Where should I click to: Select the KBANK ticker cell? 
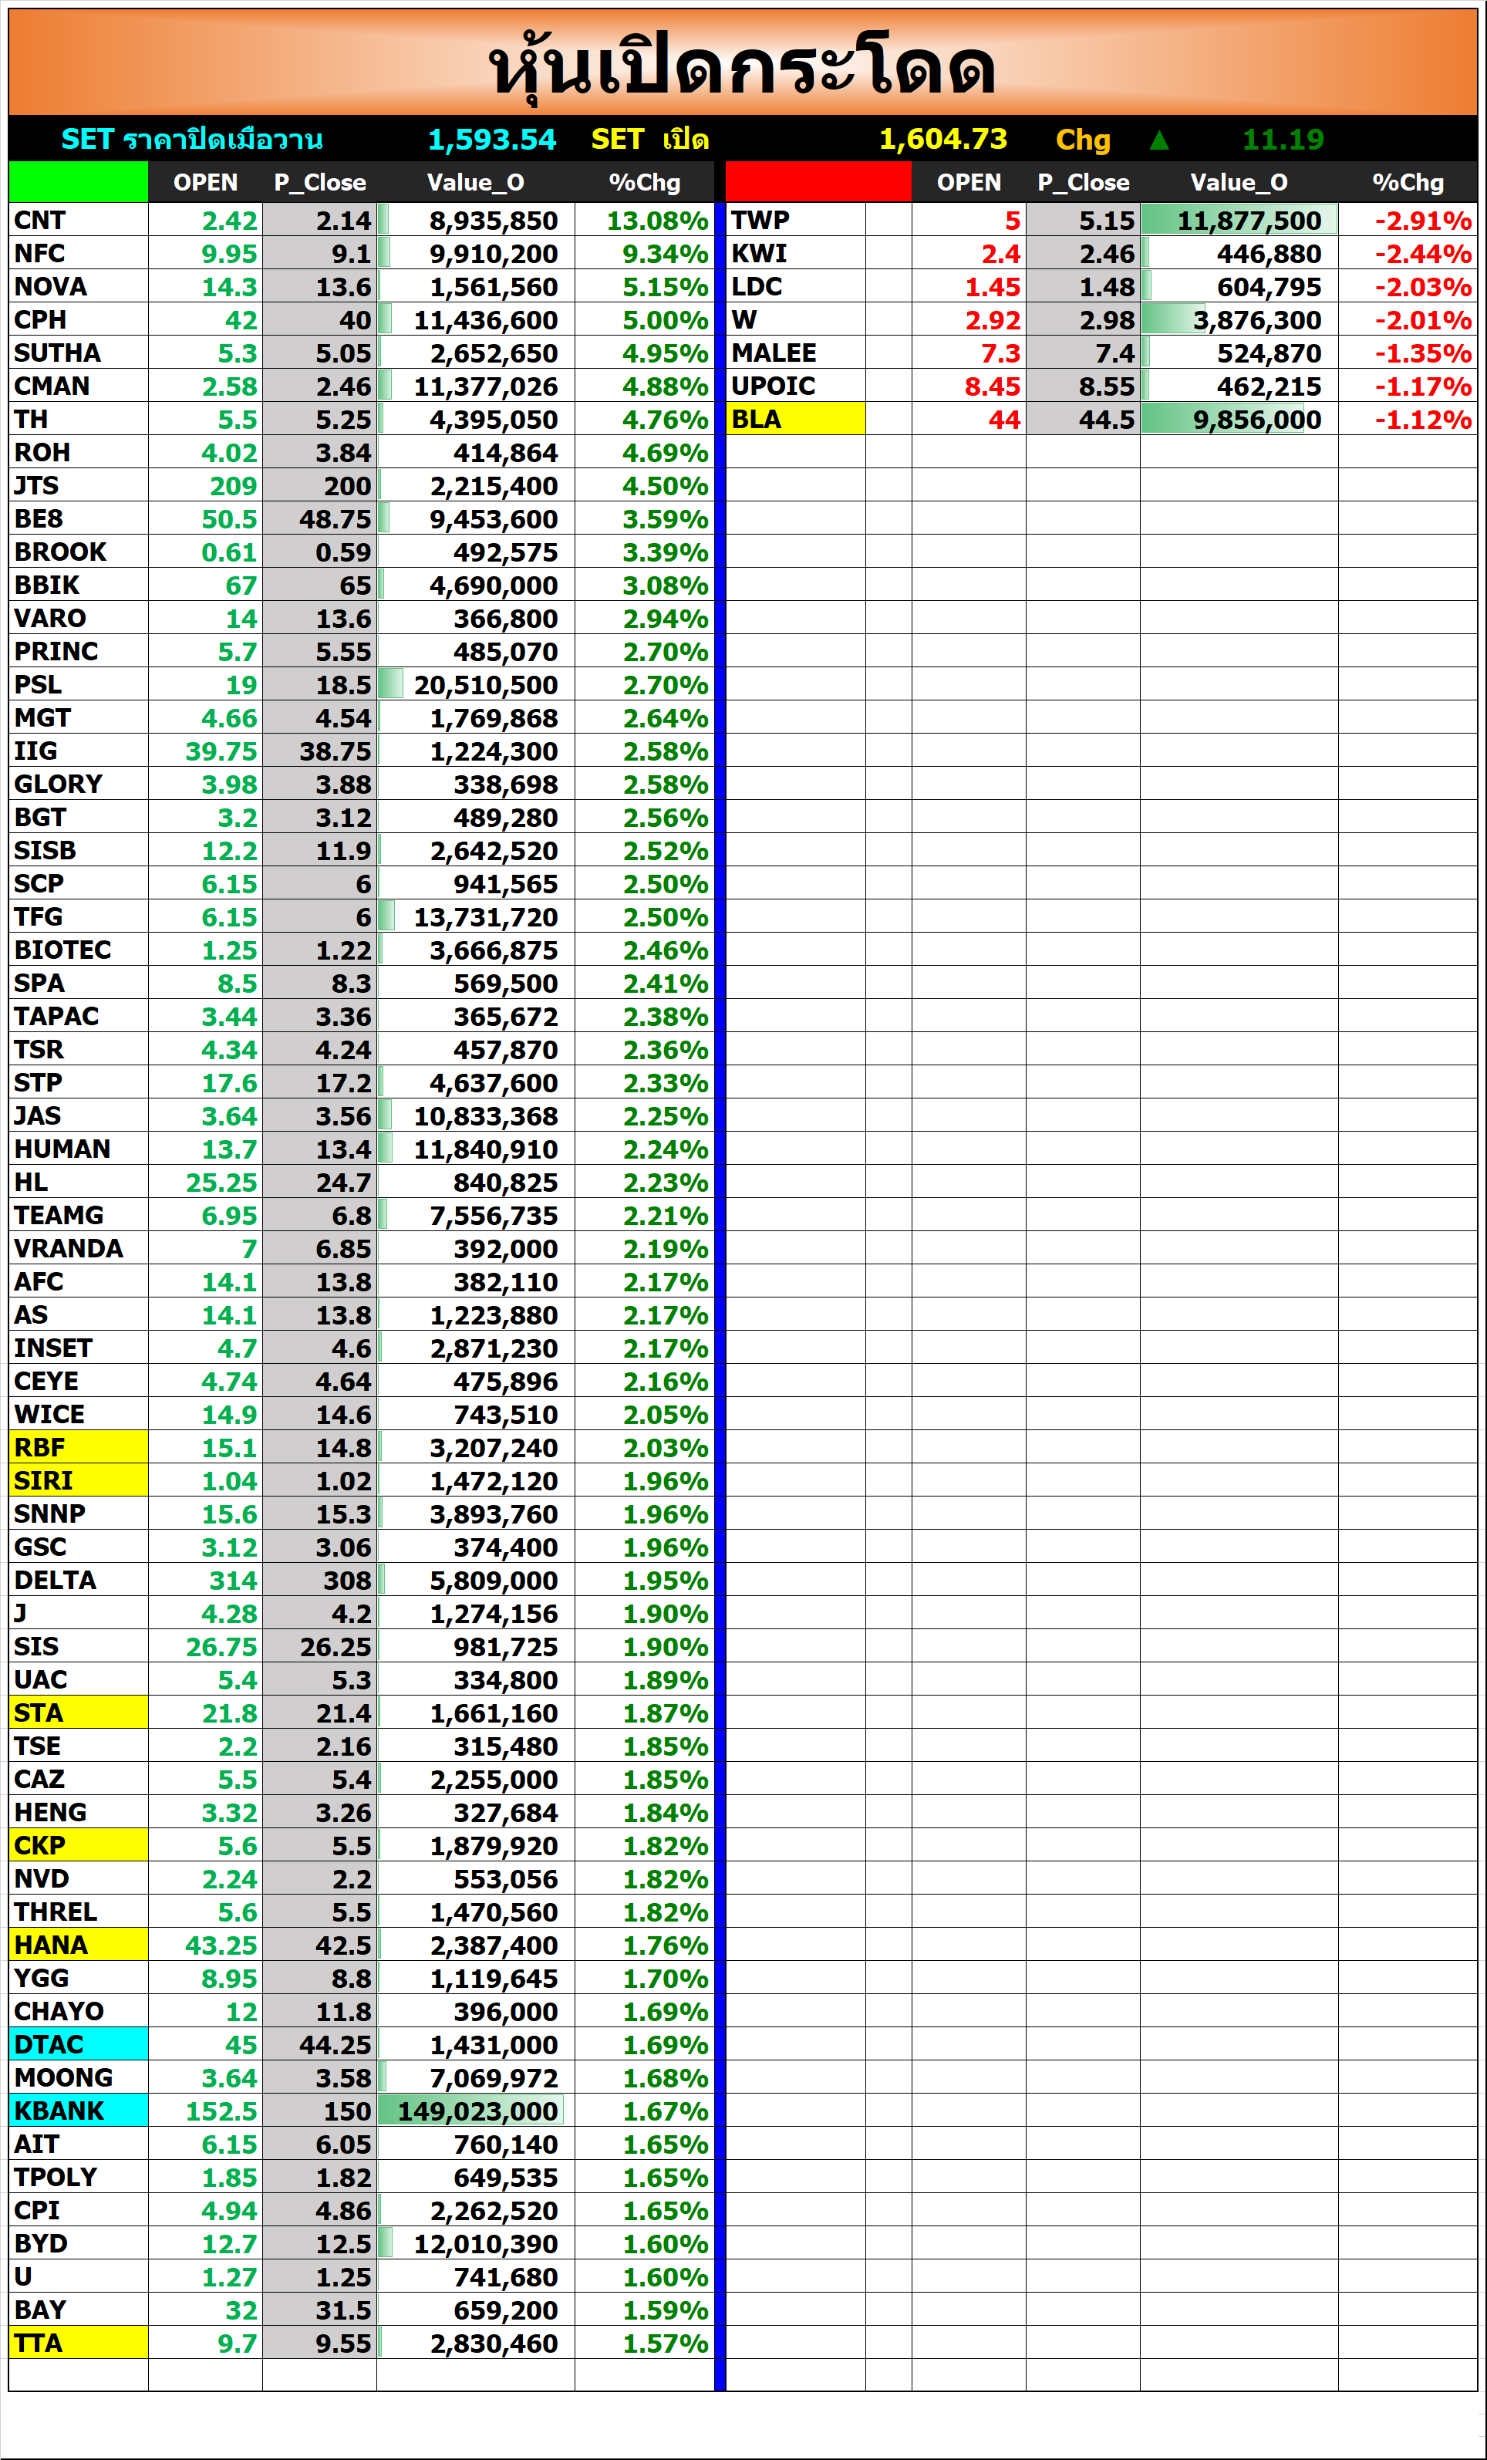[x=78, y=2111]
